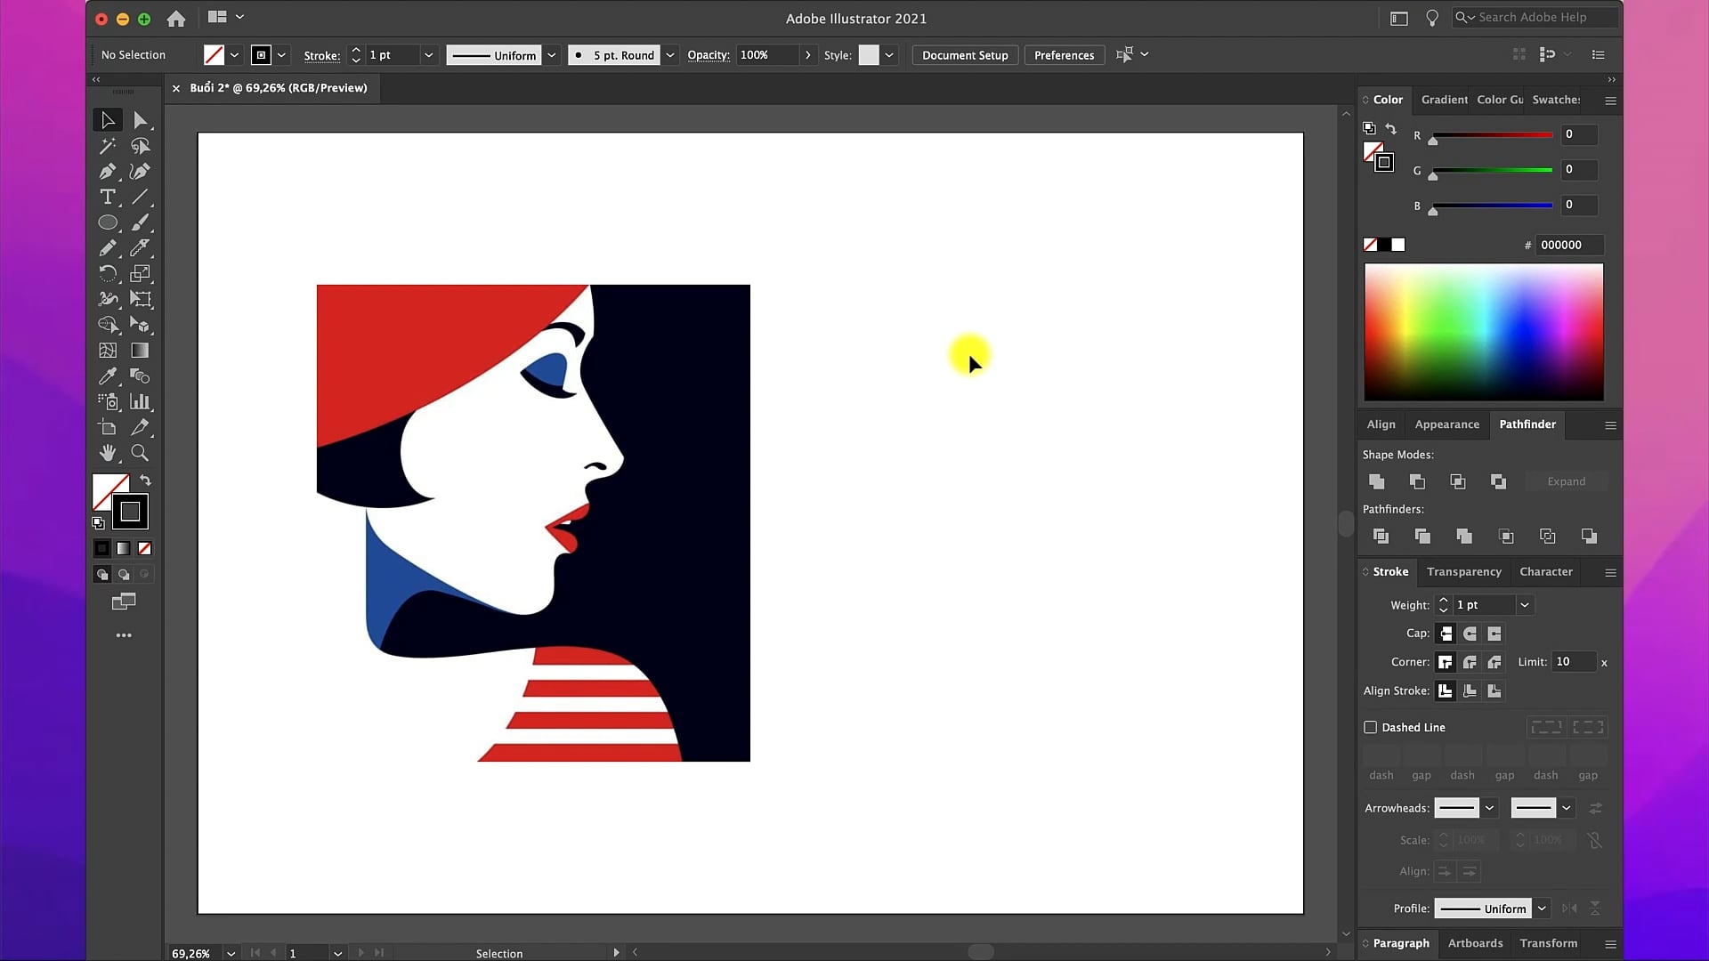The image size is (1709, 961).
Task: Open the 5 pt. Round brush dropdown
Action: [x=670, y=55]
